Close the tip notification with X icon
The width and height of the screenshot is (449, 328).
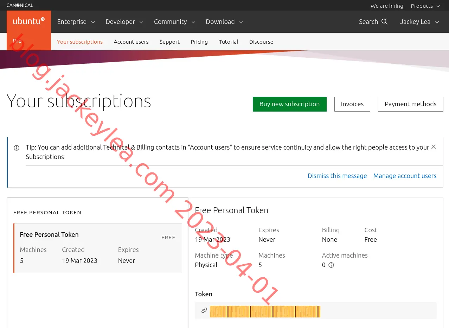tap(434, 147)
